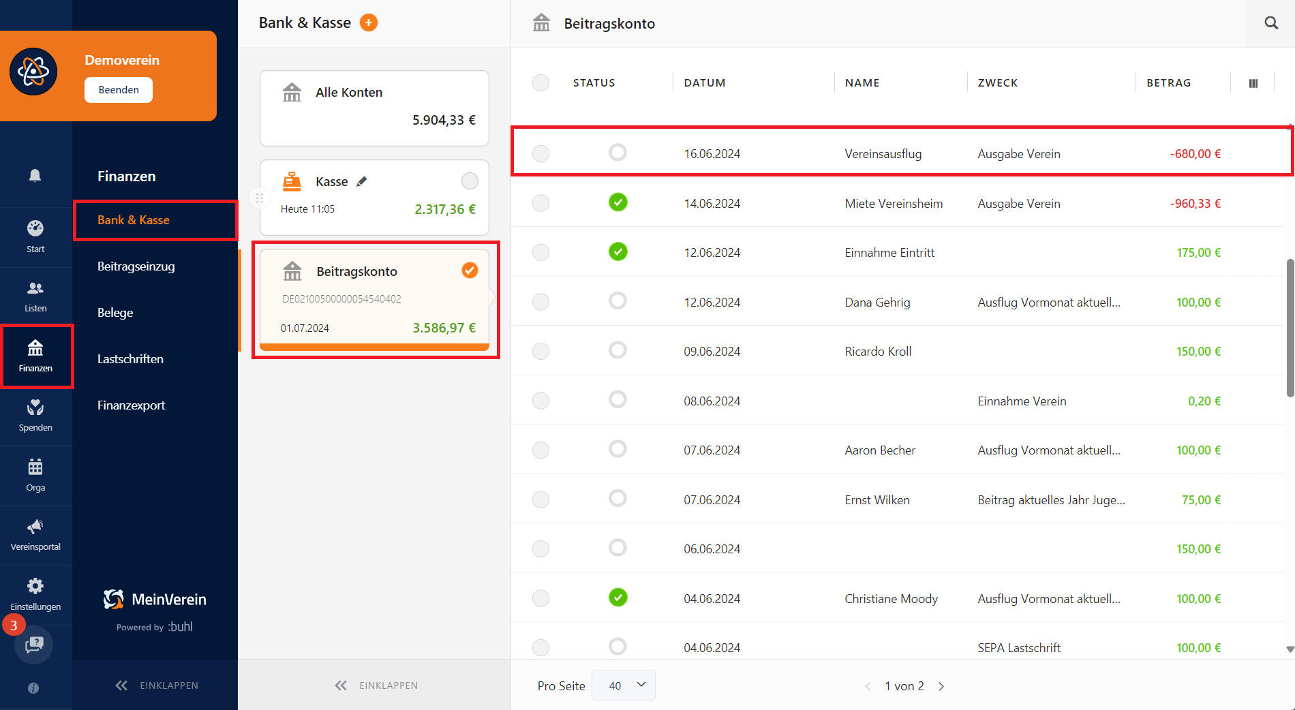Click the drag handle beside Kasse card

click(x=260, y=198)
